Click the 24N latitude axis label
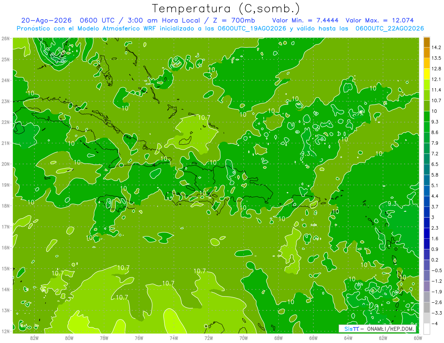Screen dimensions: 444x343 pyautogui.click(x=6, y=80)
